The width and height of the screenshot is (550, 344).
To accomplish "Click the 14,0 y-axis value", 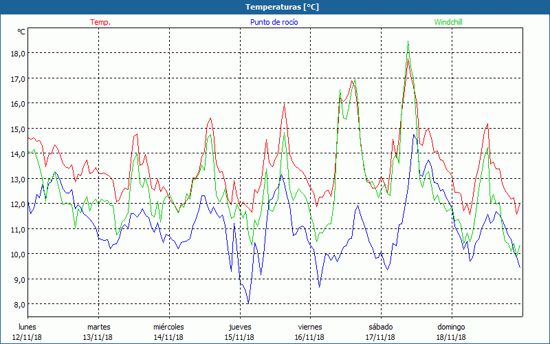I will (19, 154).
